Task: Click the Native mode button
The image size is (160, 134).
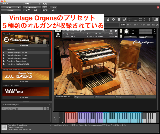Action: pos(53,10)
